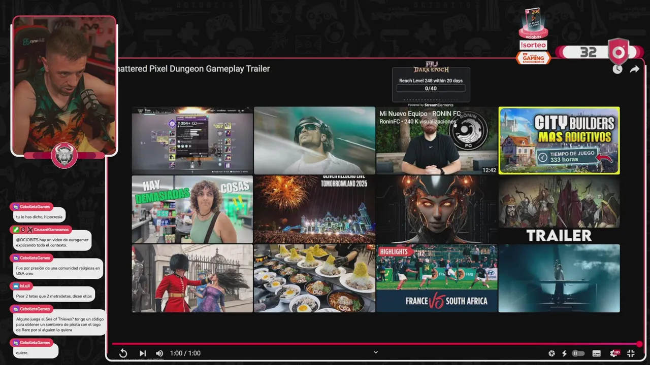Click the 12:42 duration badge
Image resolution: width=650 pixels, height=365 pixels.
click(489, 170)
